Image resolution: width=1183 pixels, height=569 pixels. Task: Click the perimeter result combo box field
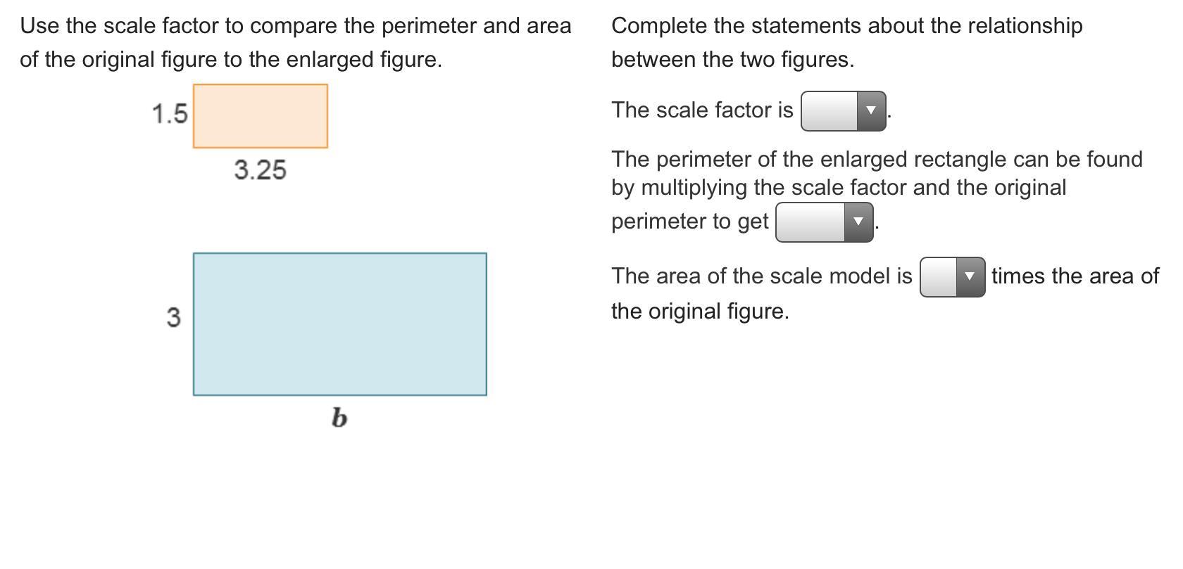pos(810,222)
